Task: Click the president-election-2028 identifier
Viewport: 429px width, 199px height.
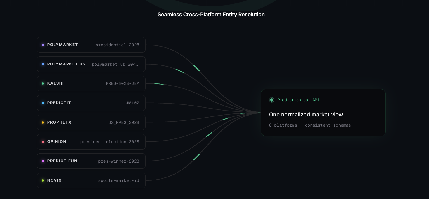Action: [110, 142]
